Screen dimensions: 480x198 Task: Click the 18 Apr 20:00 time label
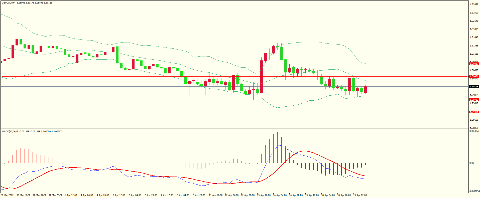(344, 195)
